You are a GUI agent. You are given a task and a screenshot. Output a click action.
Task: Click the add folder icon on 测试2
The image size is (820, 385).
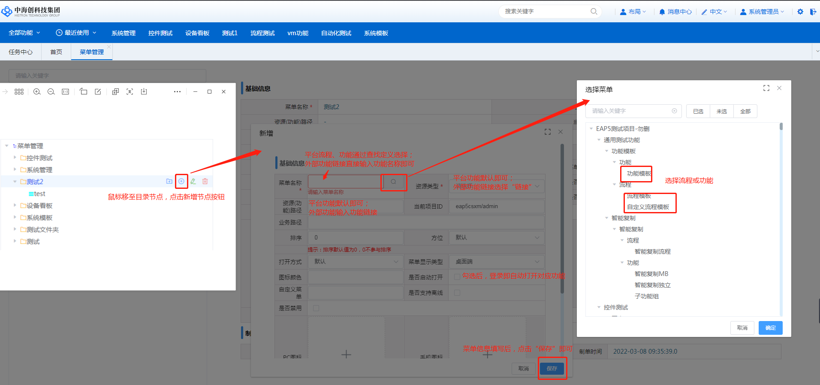169,182
